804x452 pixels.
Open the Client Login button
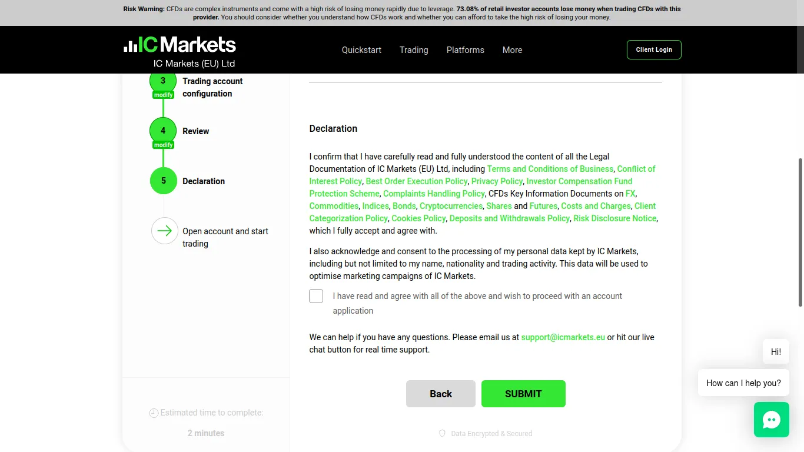654,49
